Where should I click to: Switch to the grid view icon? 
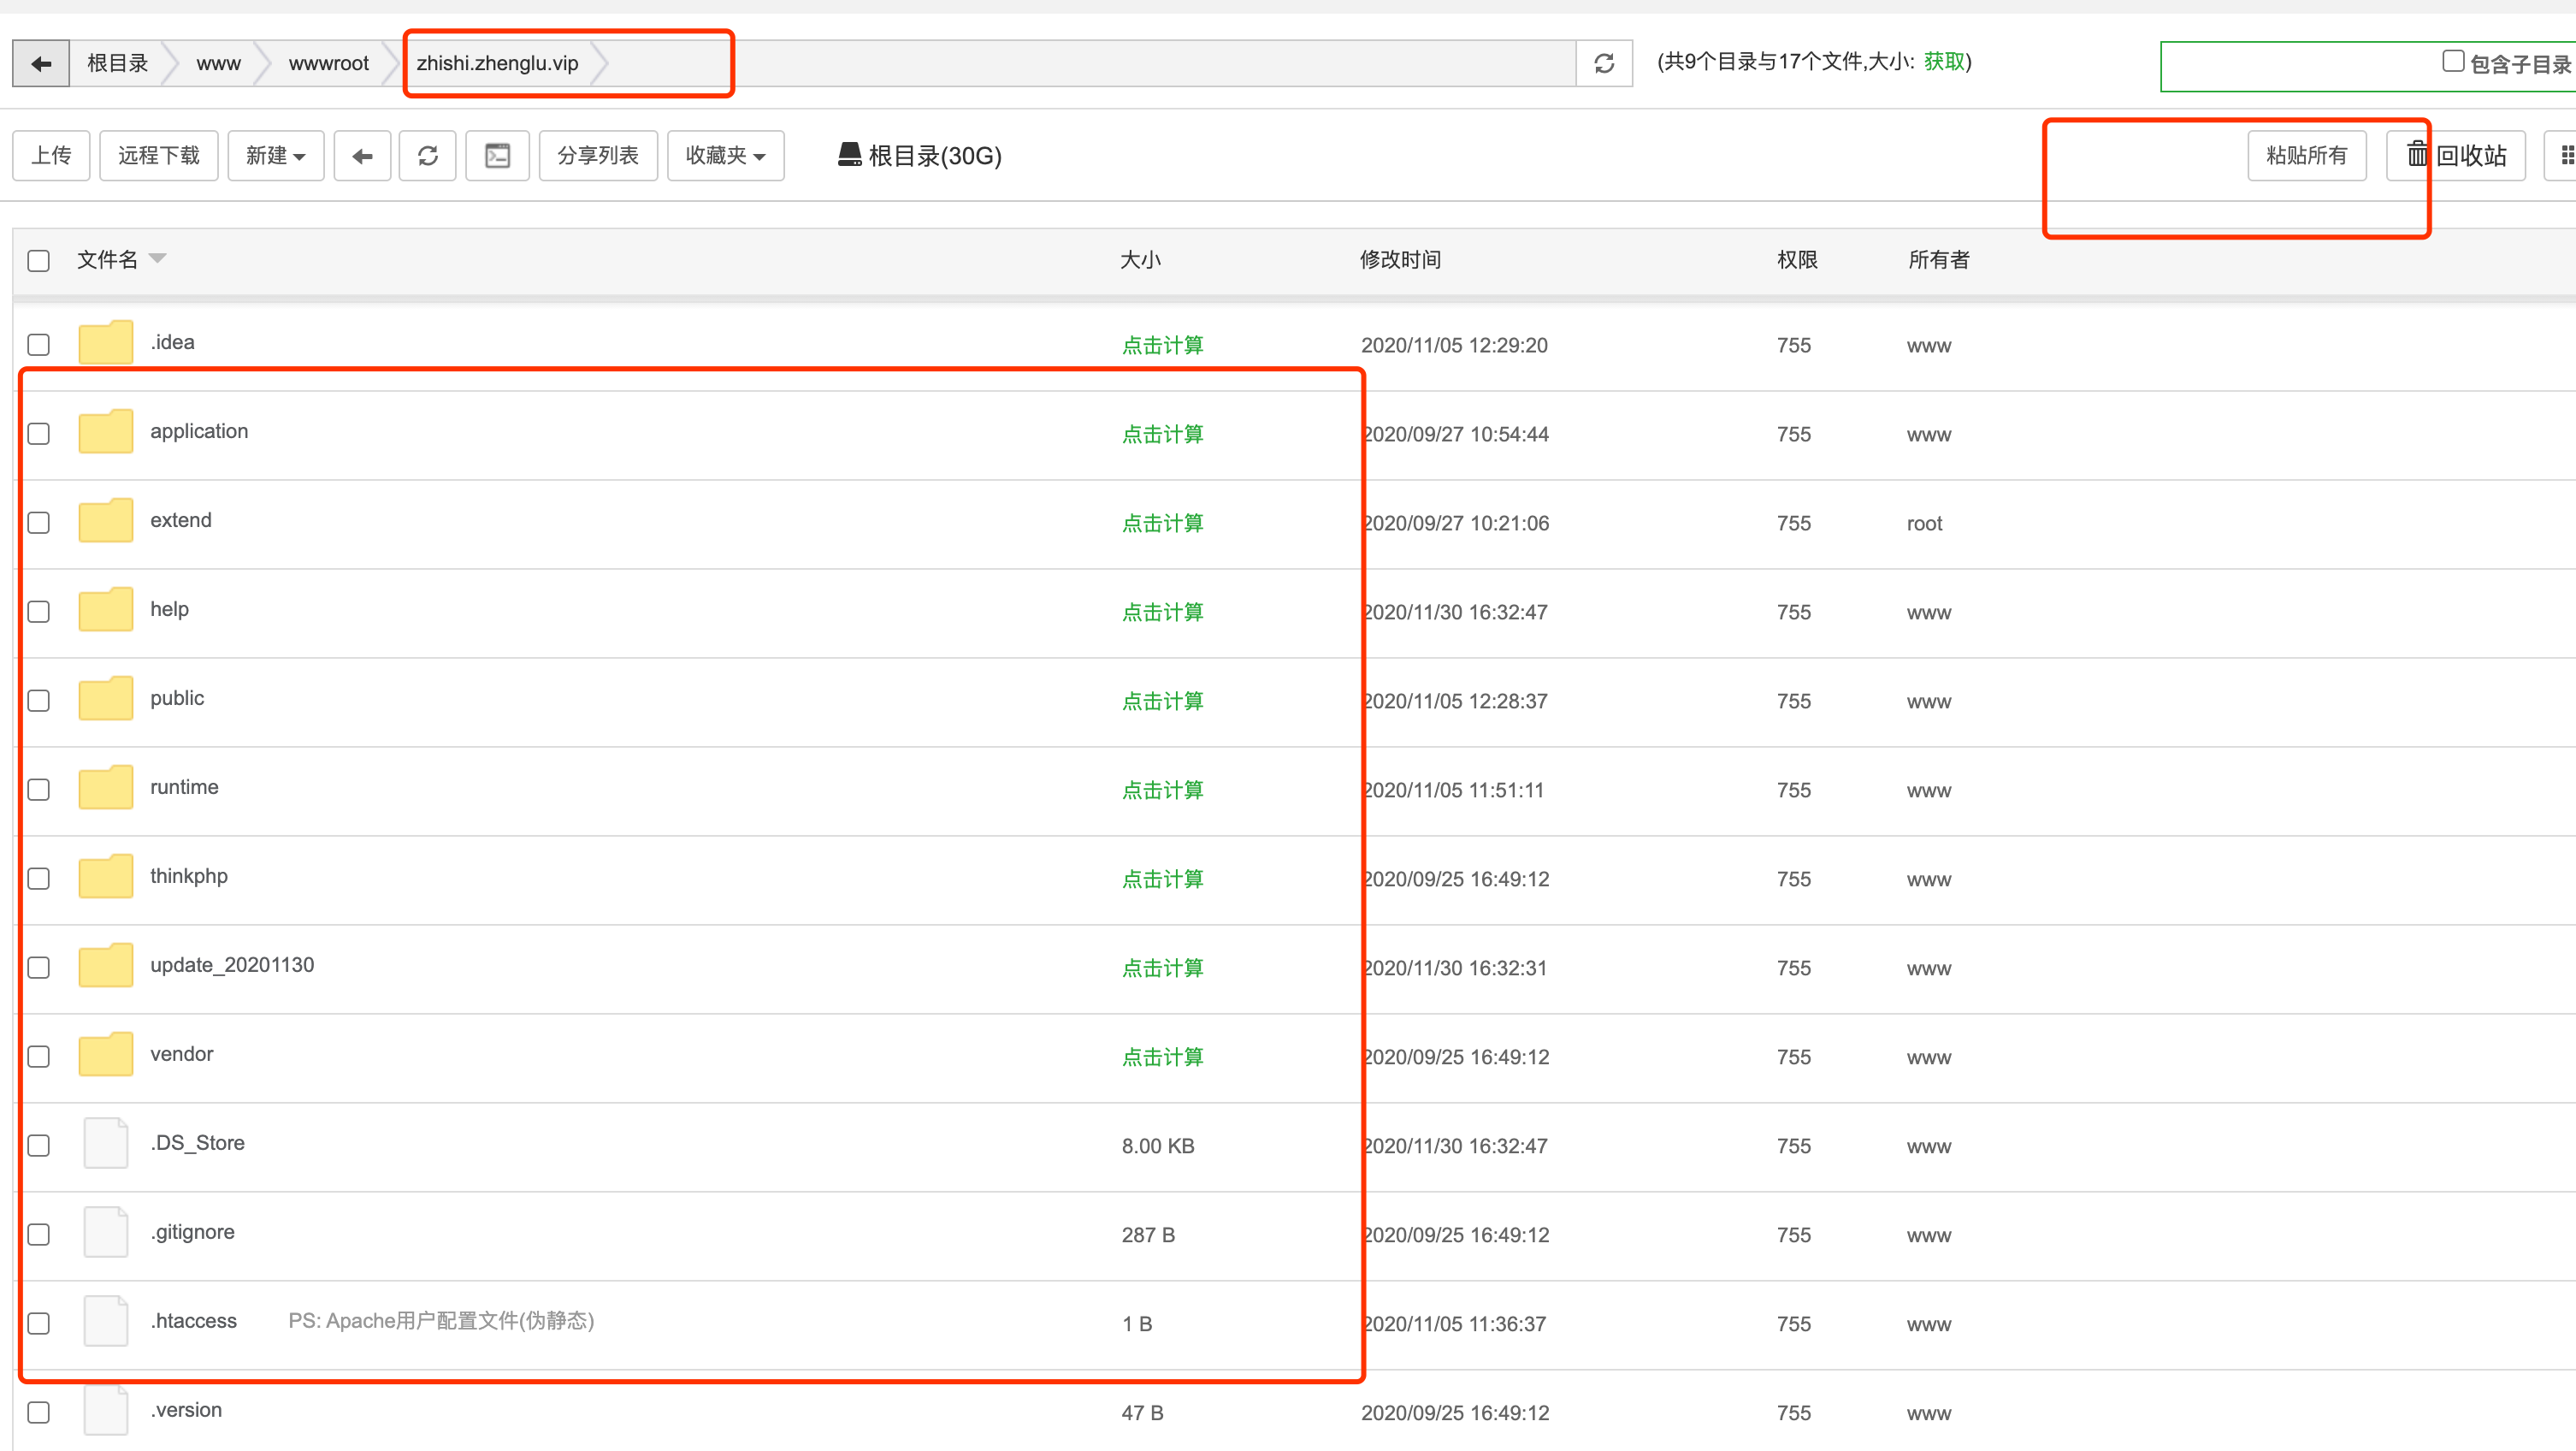coord(2566,155)
